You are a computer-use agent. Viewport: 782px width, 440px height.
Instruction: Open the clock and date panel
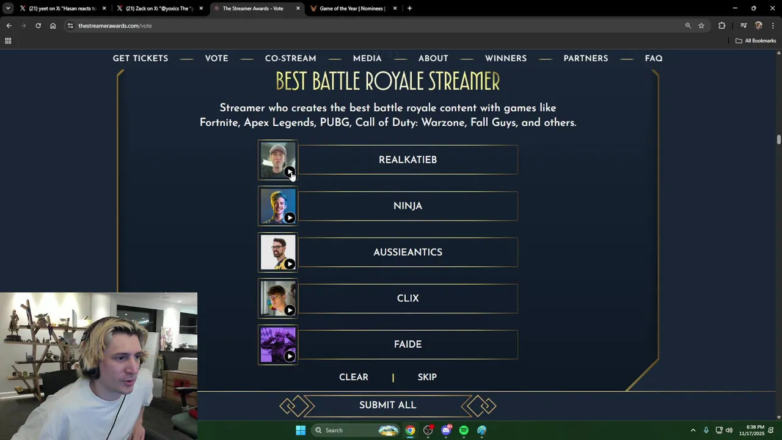point(751,430)
